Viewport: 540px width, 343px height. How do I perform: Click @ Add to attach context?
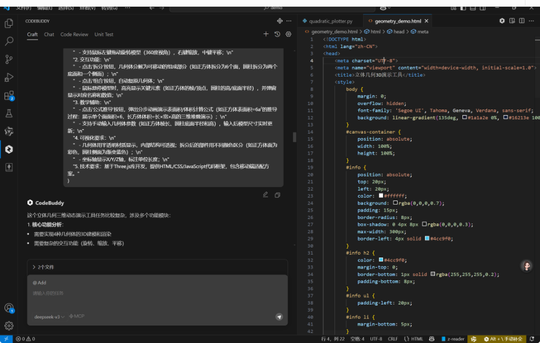pyautogui.click(x=39, y=283)
